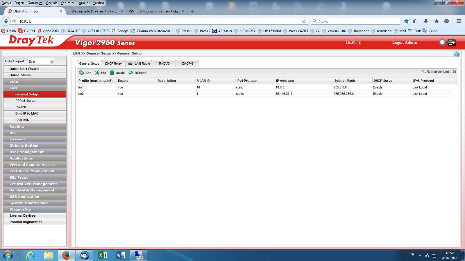The height and width of the screenshot is (261, 465).
Task: Click the logout arrow icon in header
Action: click(452, 43)
